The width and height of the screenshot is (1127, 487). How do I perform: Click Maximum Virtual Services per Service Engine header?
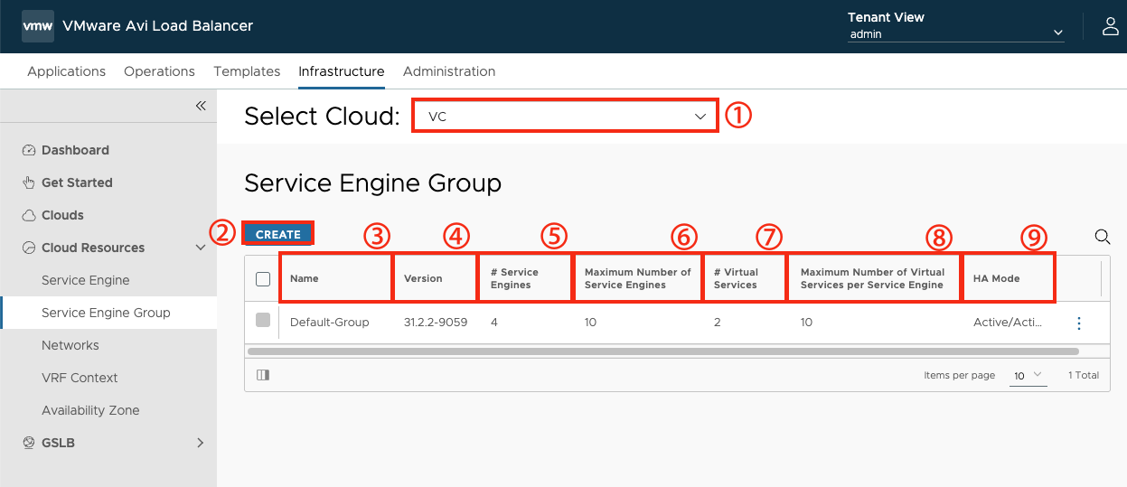tap(872, 278)
